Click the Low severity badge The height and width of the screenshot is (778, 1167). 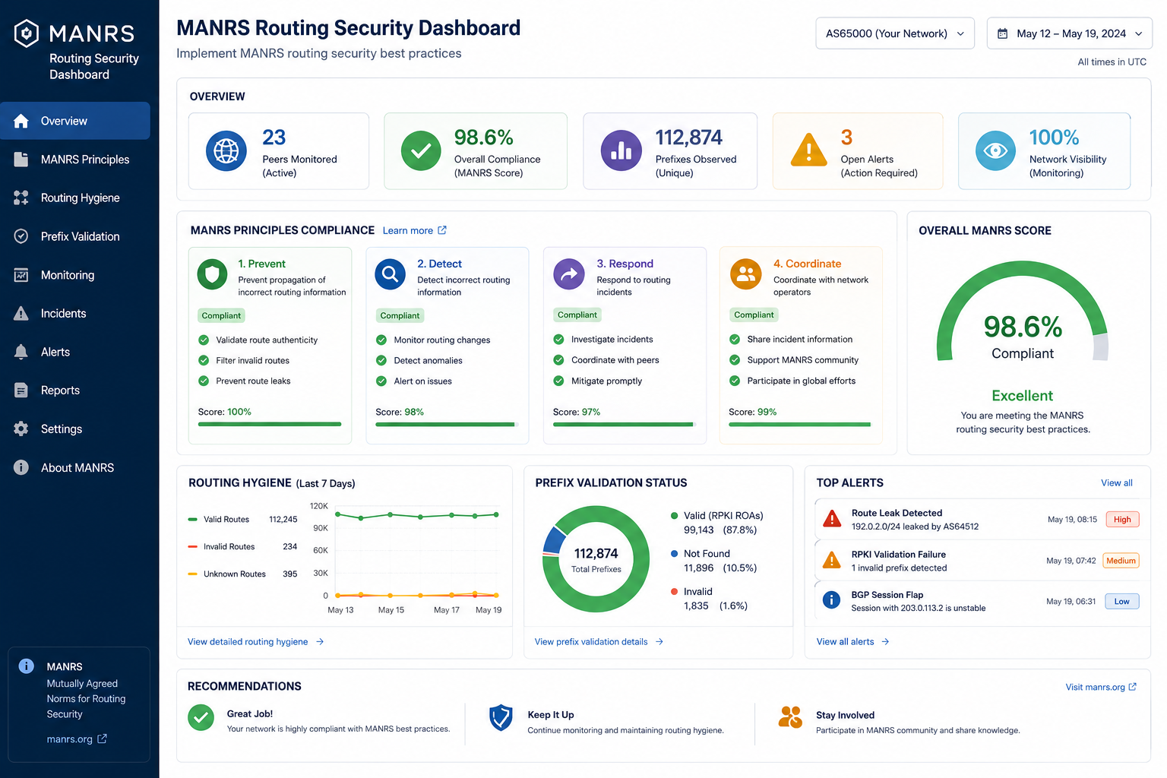click(x=1122, y=601)
